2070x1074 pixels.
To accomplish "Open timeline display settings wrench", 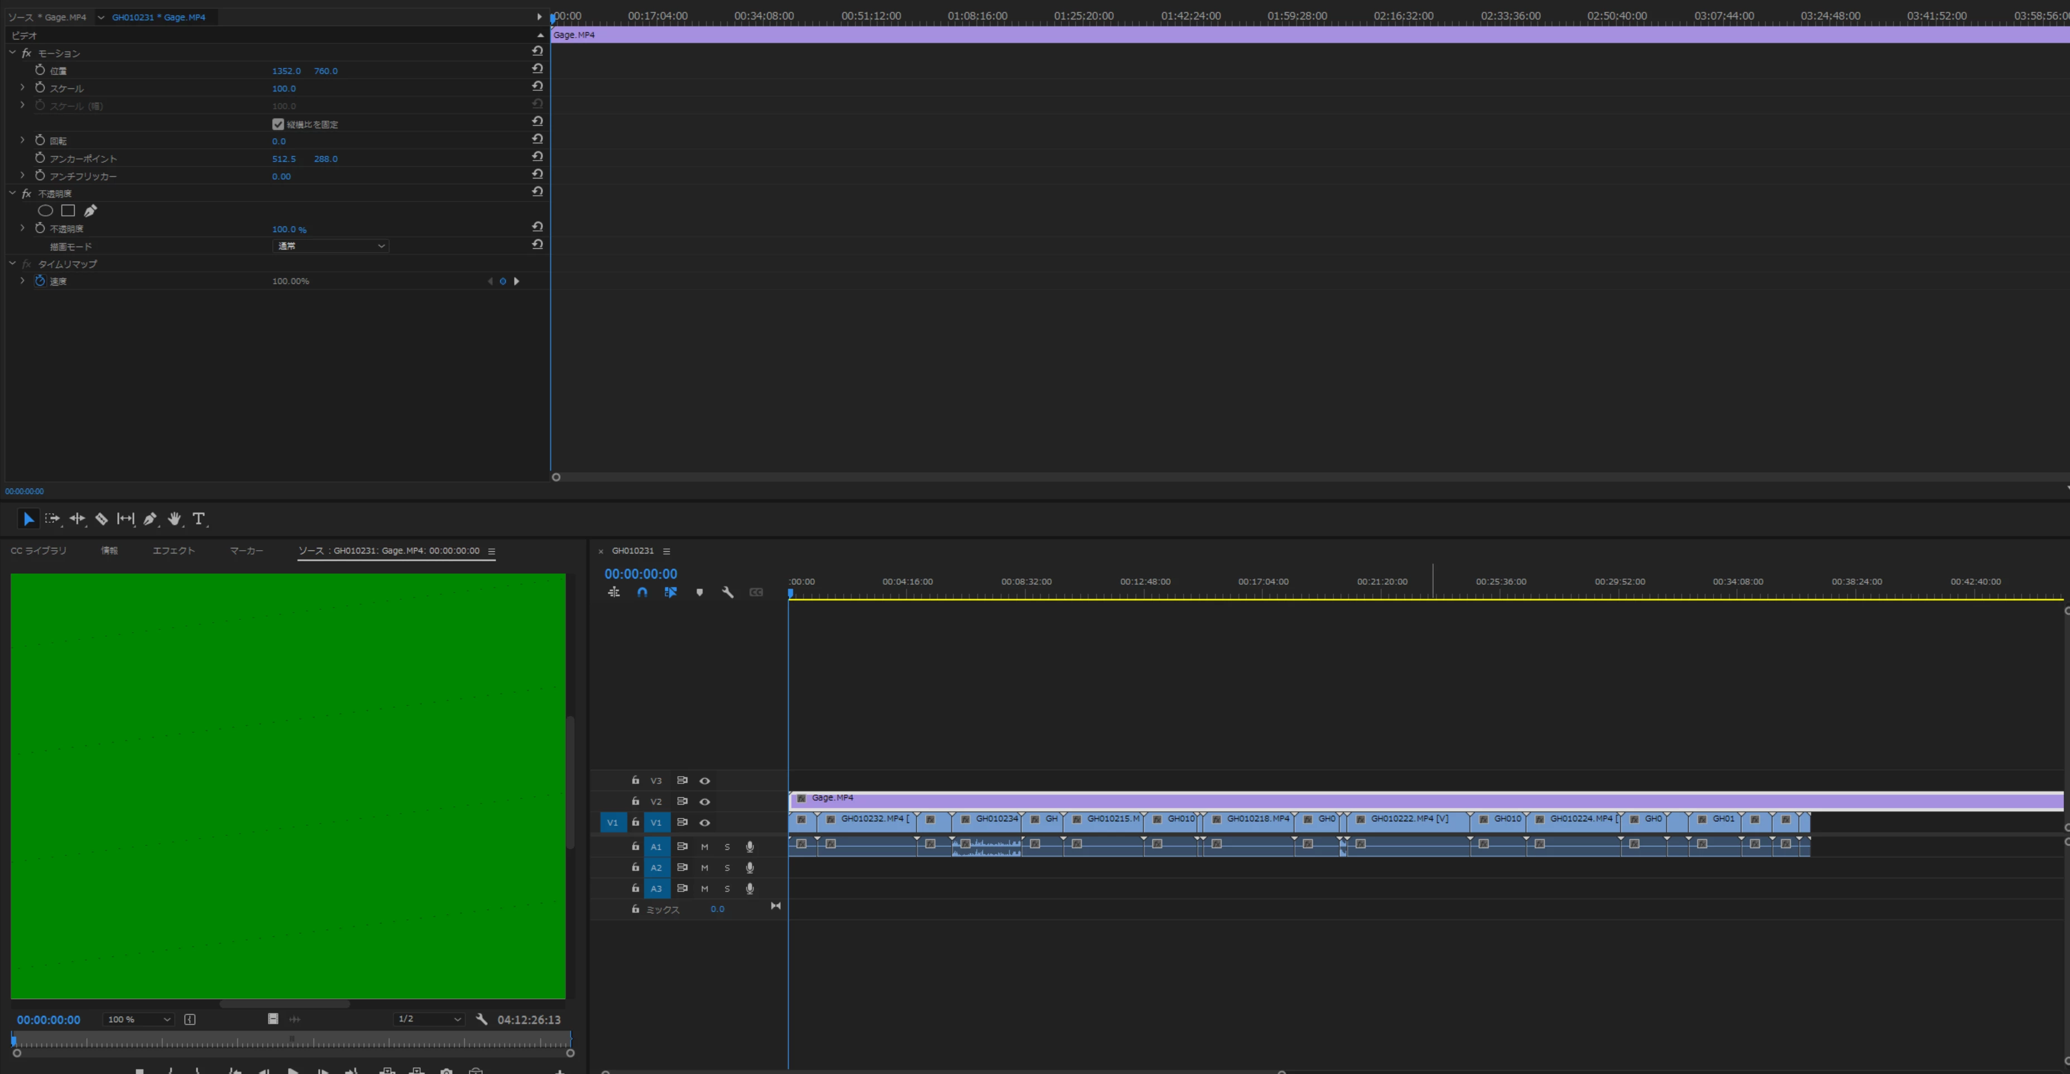I will 727,592.
